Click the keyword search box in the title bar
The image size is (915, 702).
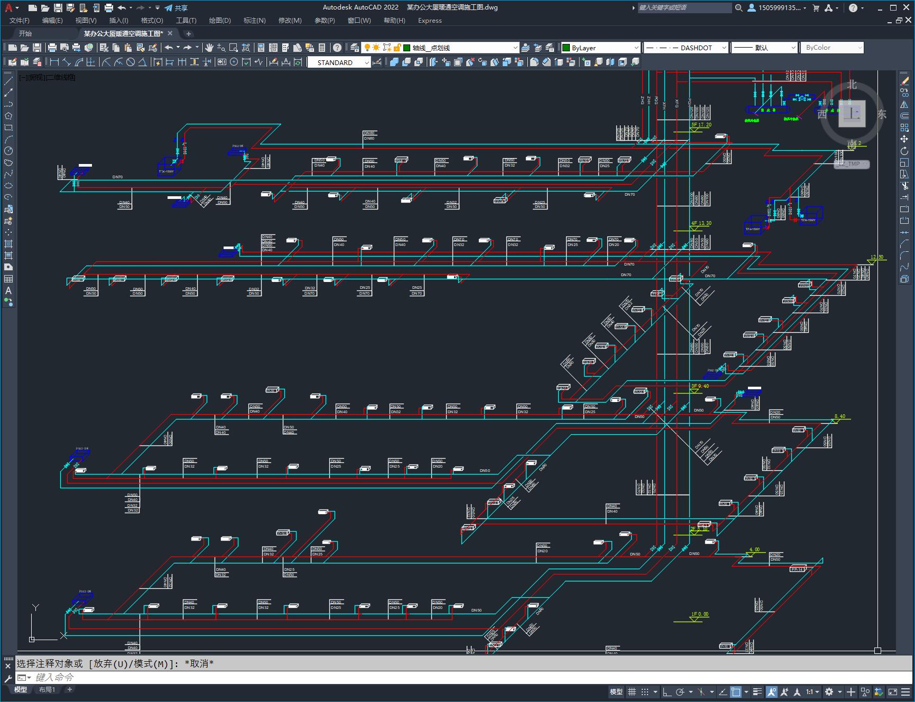(684, 8)
